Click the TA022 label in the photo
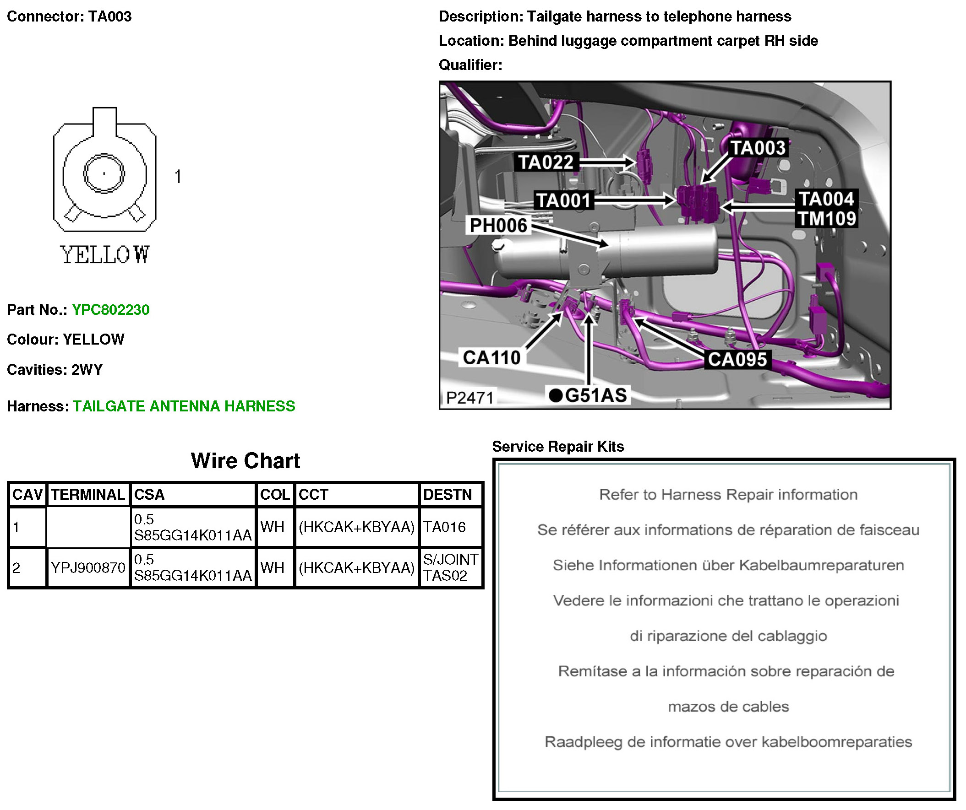Image resolution: width=966 pixels, height=810 pixels. tap(546, 162)
